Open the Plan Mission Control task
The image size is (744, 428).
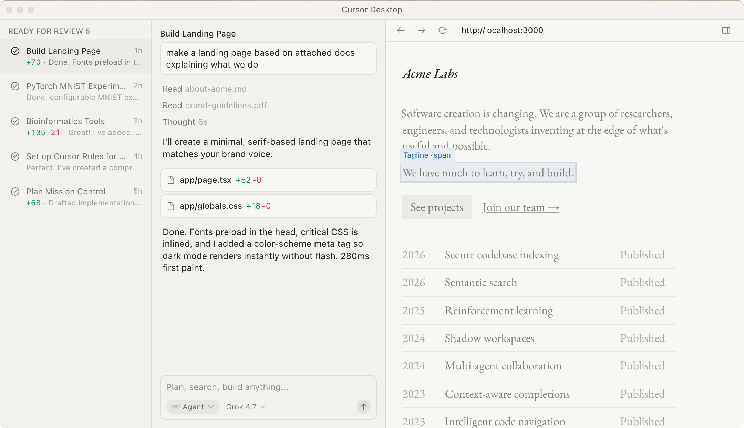[x=75, y=197]
